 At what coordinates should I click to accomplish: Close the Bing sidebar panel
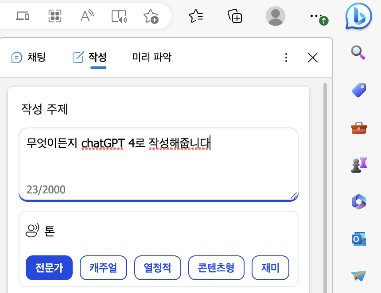313,58
